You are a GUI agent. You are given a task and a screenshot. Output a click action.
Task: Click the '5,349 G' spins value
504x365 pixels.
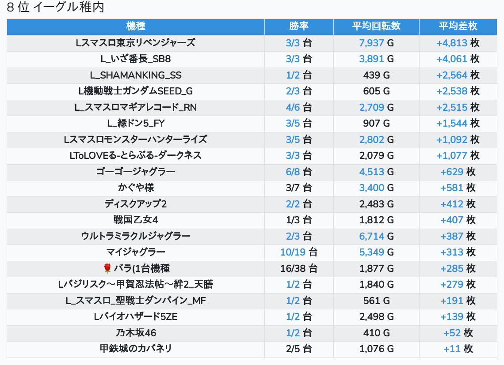pos(376,252)
